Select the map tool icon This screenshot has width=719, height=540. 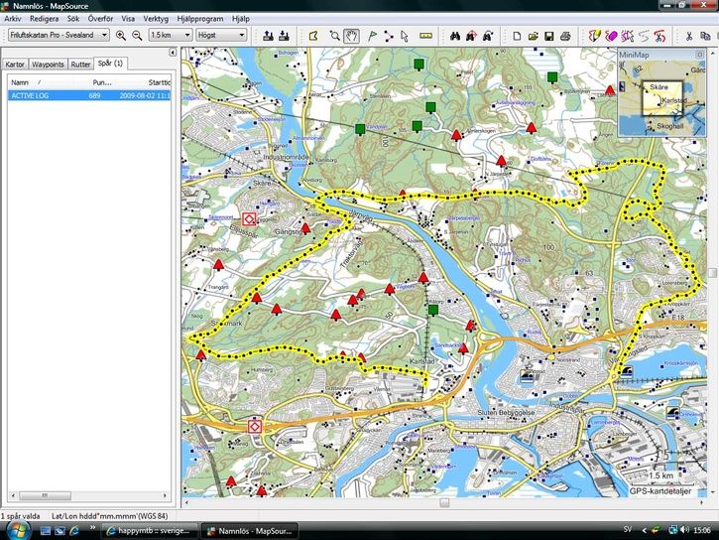click(x=313, y=36)
